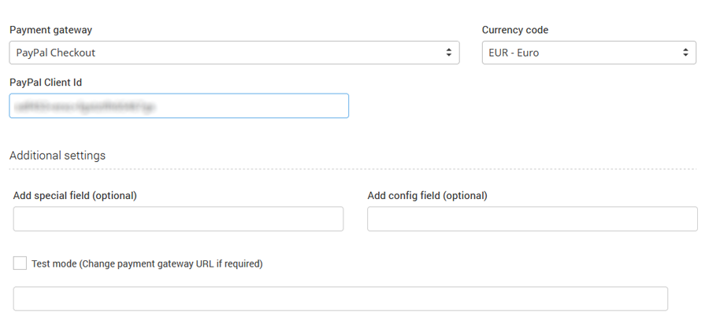Click the Test mode label text
This screenshot has width=709, height=324.
(x=147, y=264)
